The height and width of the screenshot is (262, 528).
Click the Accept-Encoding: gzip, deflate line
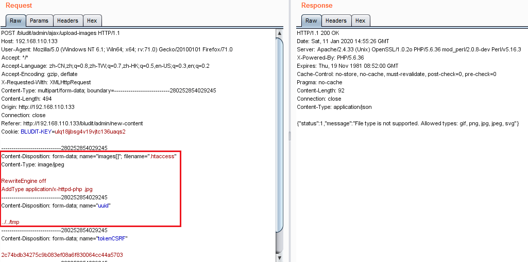point(39,74)
